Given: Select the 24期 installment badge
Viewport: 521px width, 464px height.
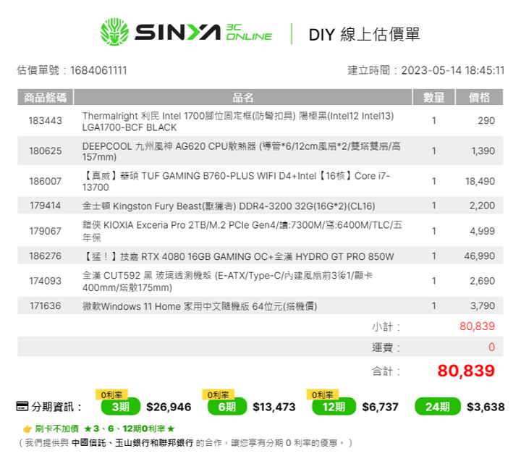Looking at the screenshot, I should click(438, 407).
